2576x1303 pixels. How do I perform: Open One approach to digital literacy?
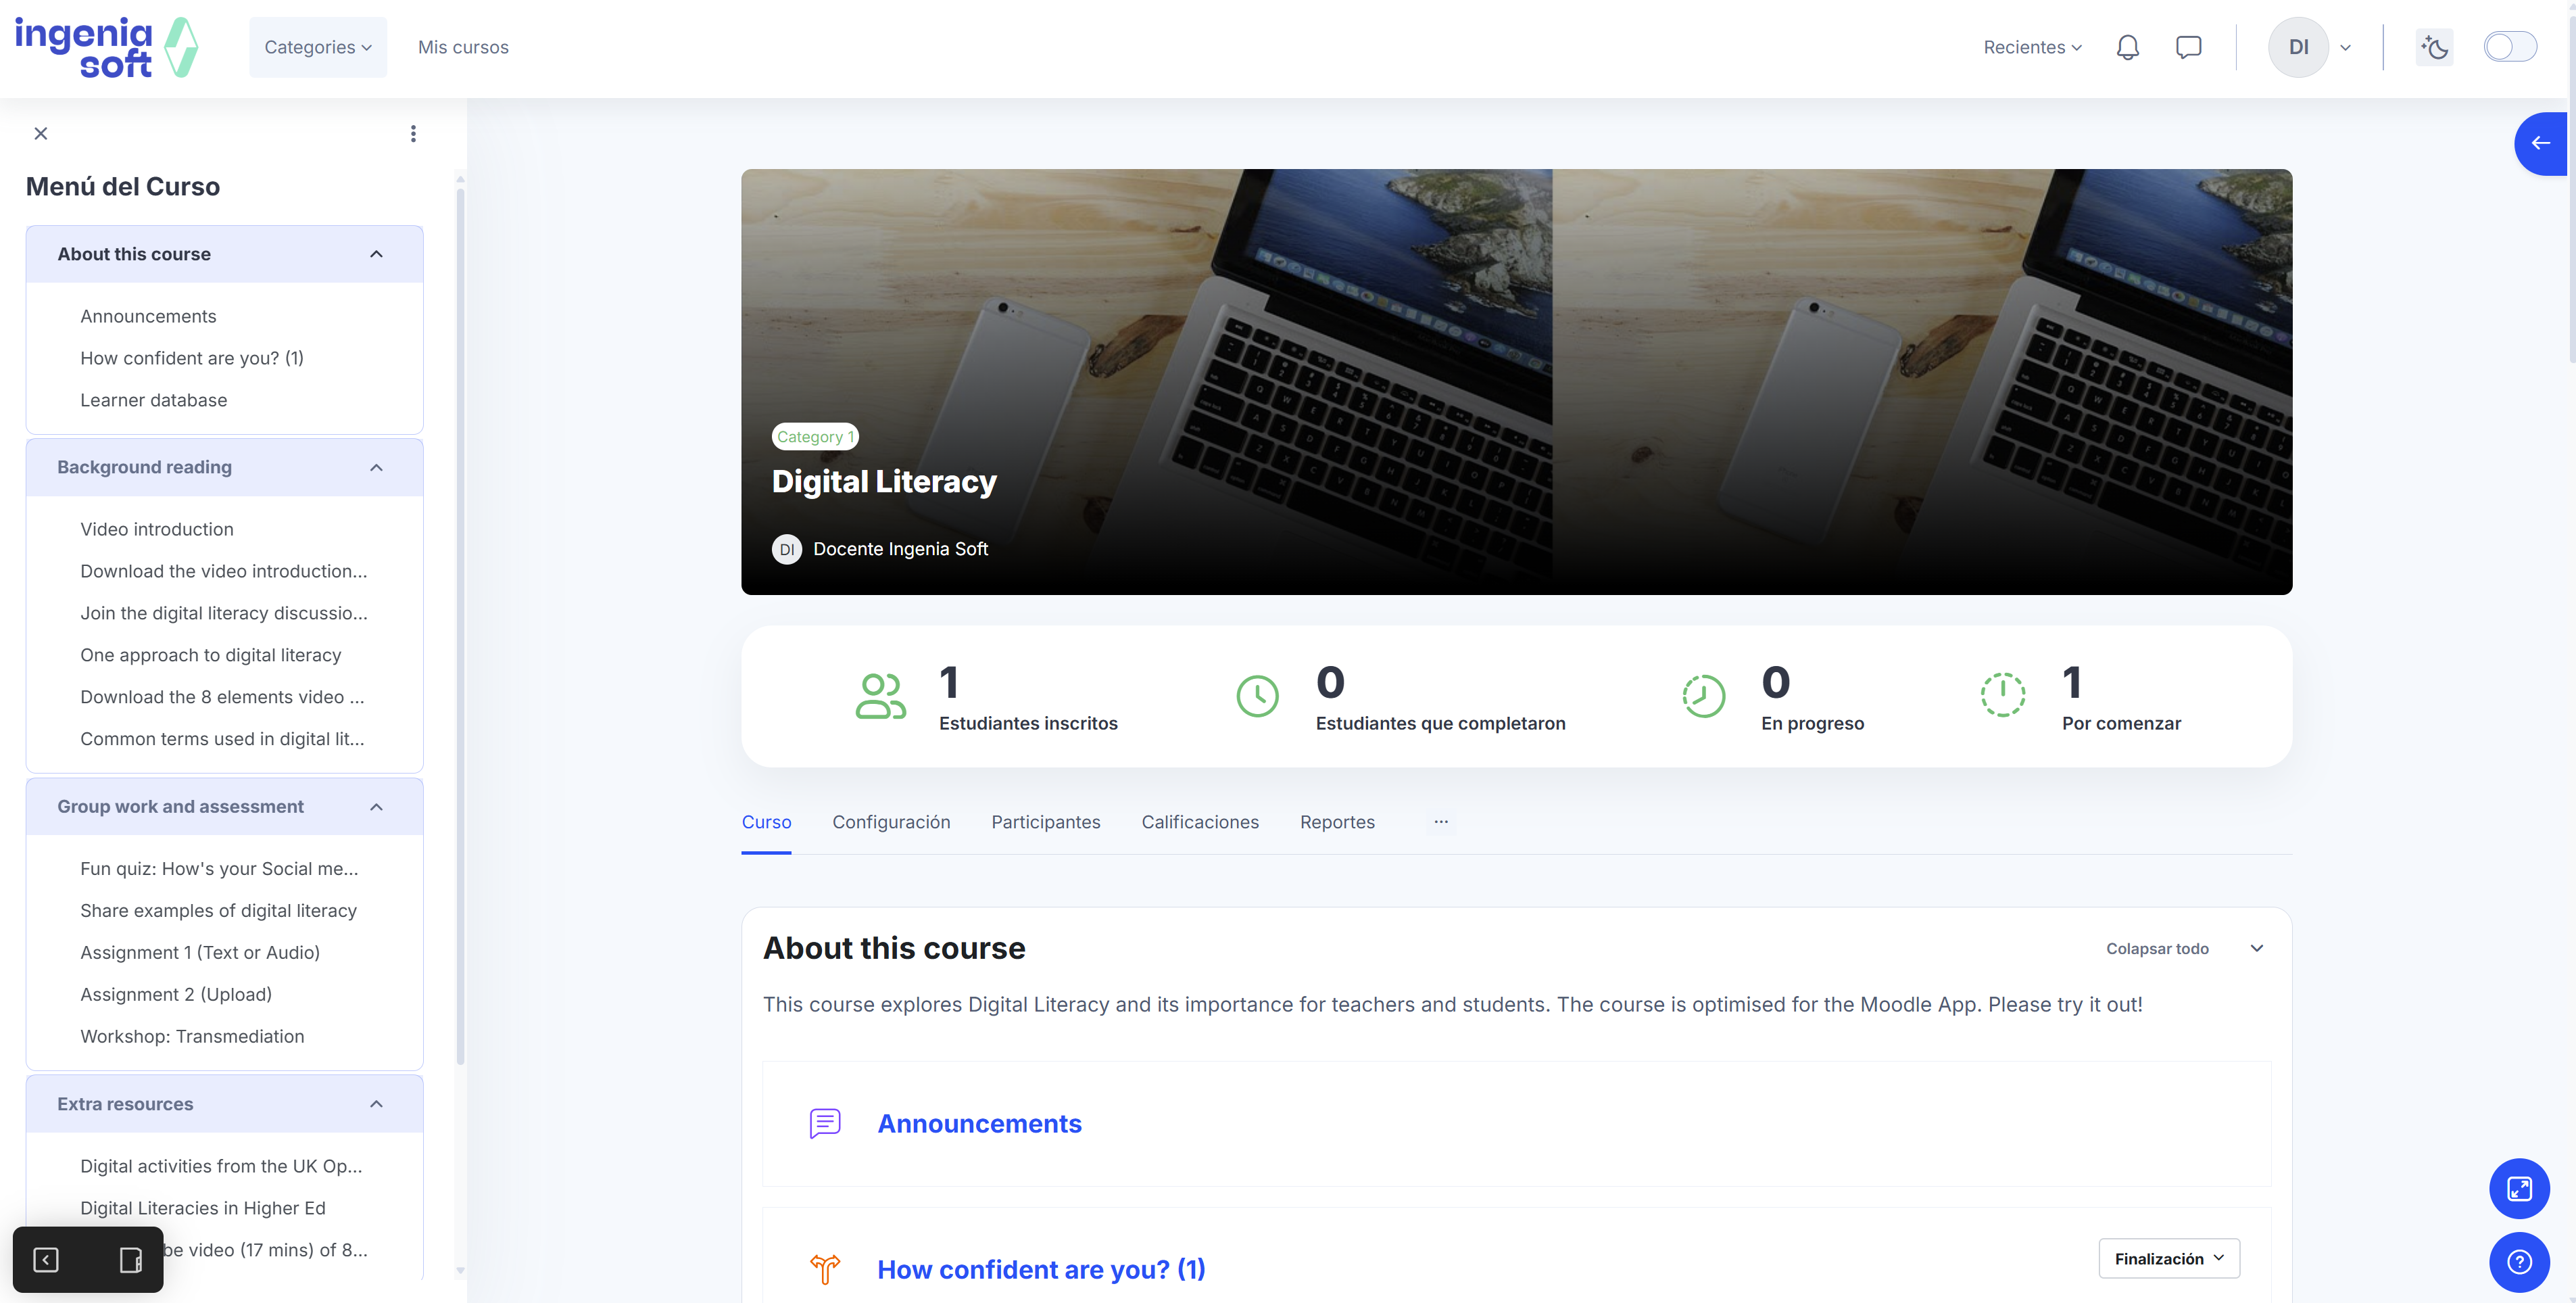[x=211, y=655]
